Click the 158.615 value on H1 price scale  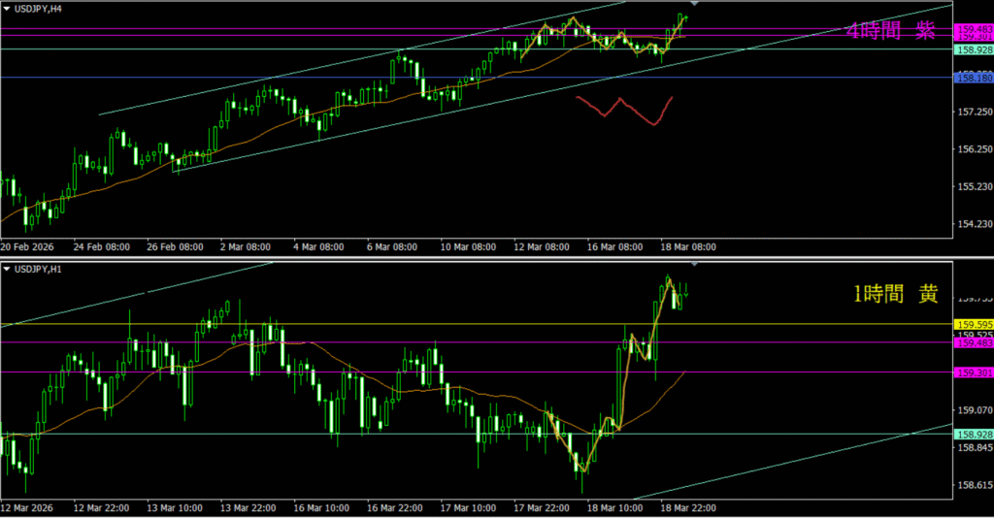coord(973,485)
